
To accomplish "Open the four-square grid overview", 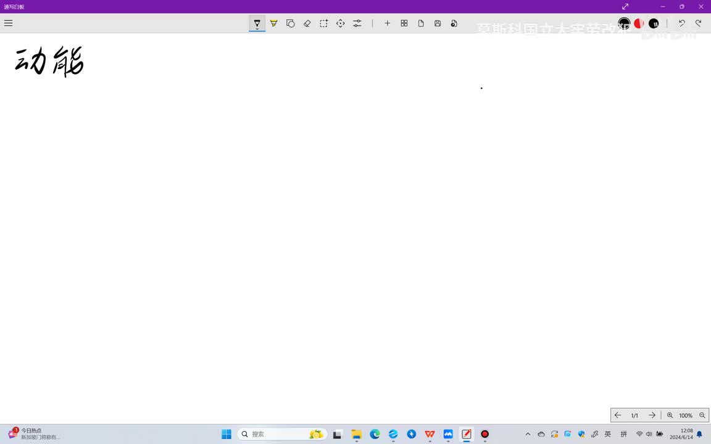I will point(404,23).
